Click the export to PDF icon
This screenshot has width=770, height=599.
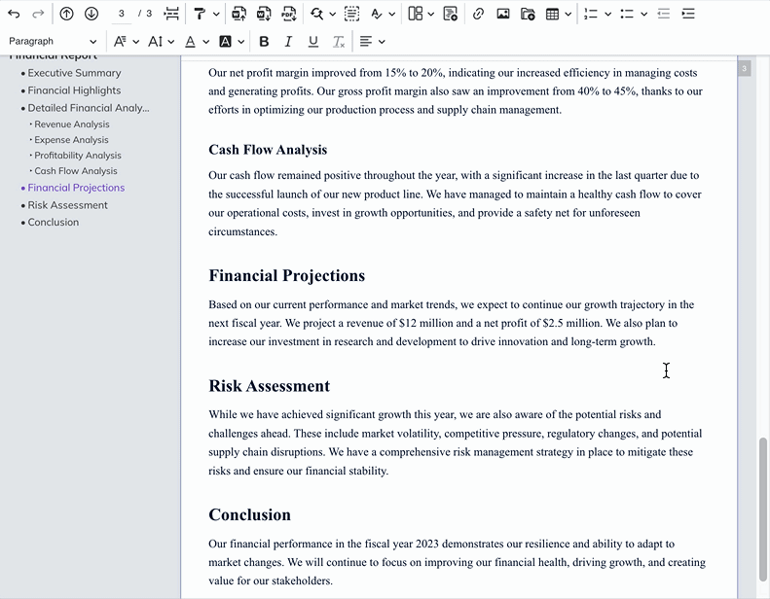click(x=289, y=14)
